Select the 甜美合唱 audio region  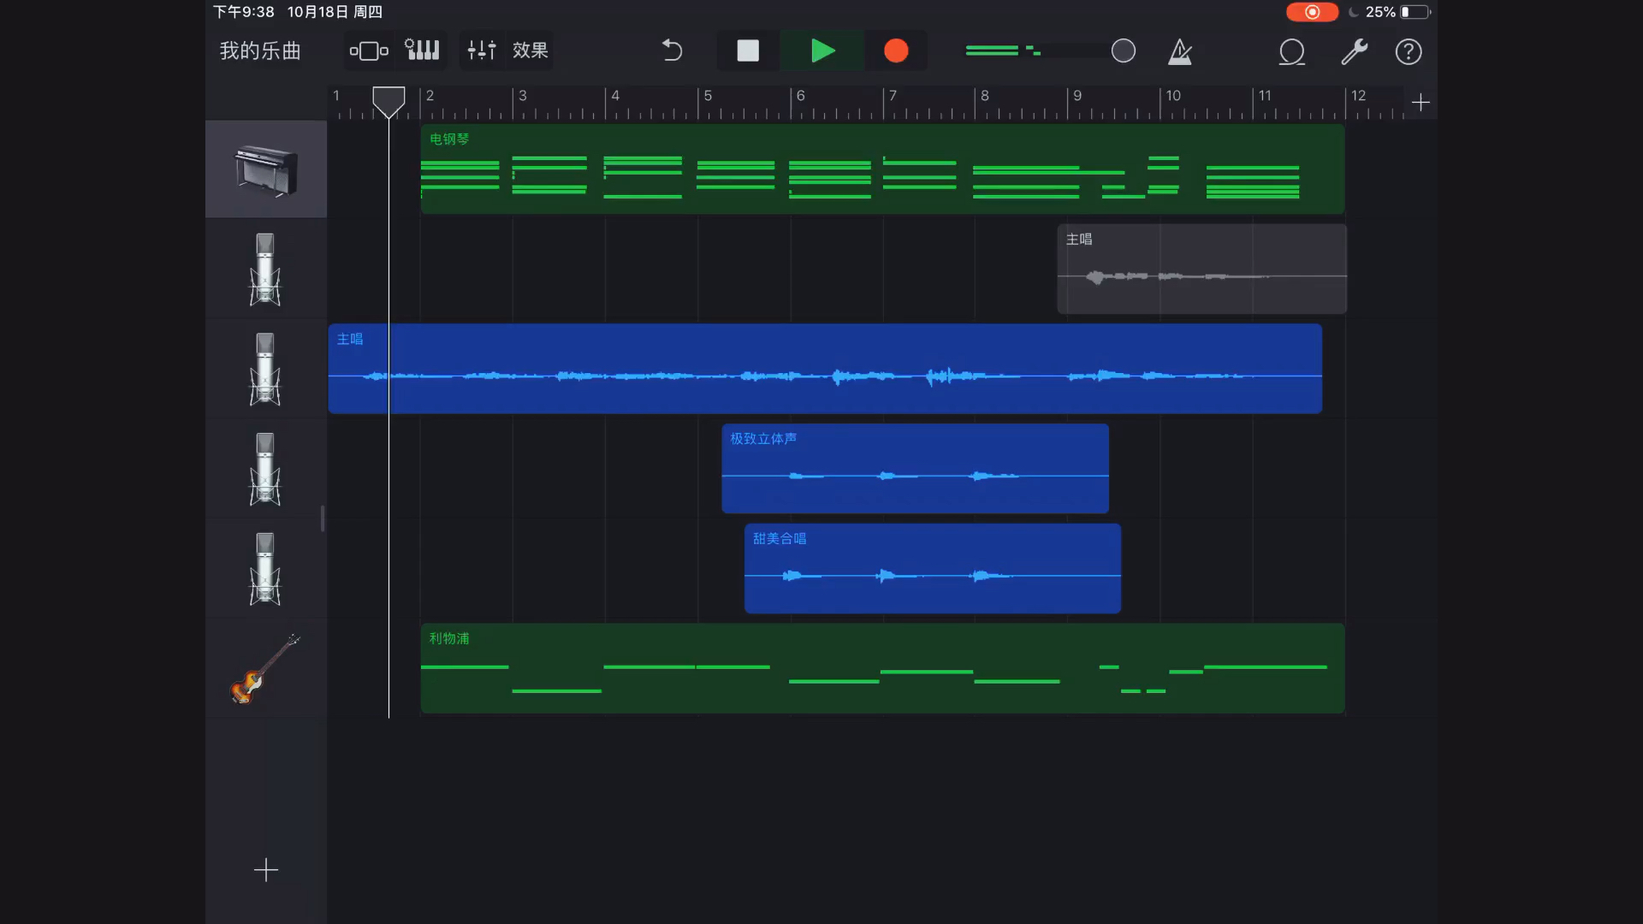[x=933, y=569]
